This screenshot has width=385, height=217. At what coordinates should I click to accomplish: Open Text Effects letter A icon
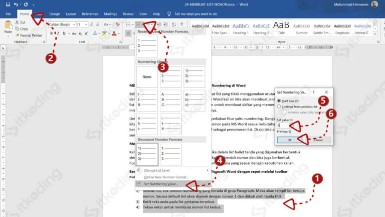pos(95,33)
